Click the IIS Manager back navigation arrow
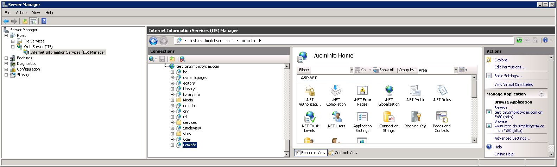Viewport: 557px width, 167px height. (153, 41)
